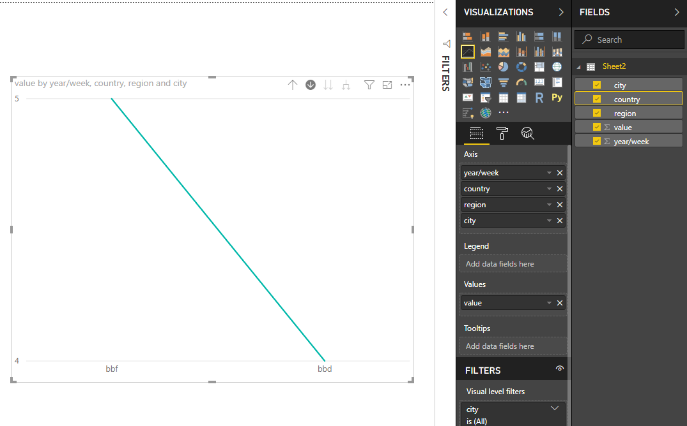Open dropdown for value field in Values
This screenshot has height=426, width=687.
click(x=549, y=303)
